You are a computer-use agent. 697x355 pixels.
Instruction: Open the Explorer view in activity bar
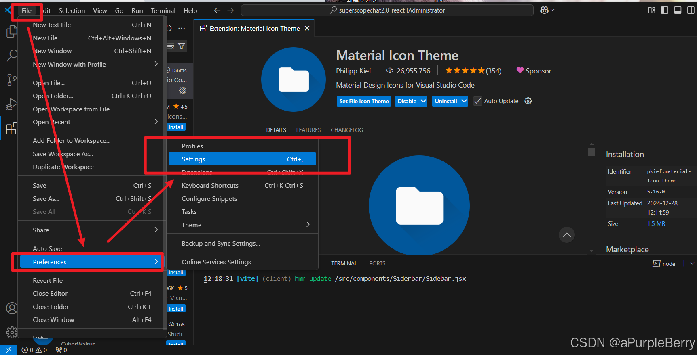(x=12, y=31)
